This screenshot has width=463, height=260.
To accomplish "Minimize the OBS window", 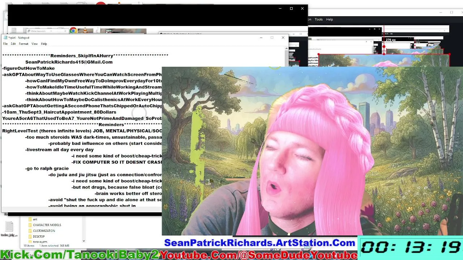I will [440, 12].
